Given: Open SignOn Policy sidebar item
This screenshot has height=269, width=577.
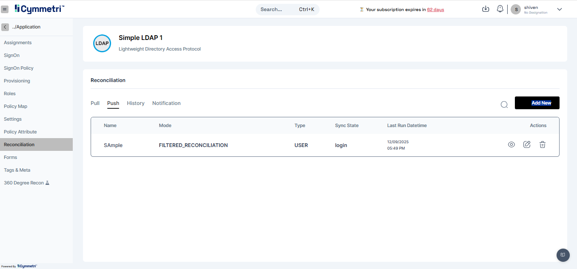Looking at the screenshot, I should pyautogui.click(x=36, y=68).
